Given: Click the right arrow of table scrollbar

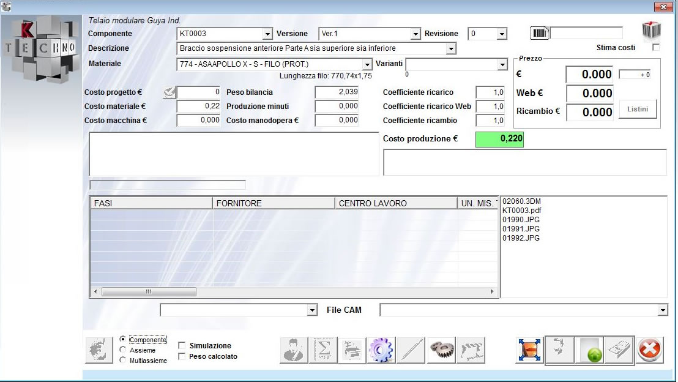Looking at the screenshot, I should 492,291.
